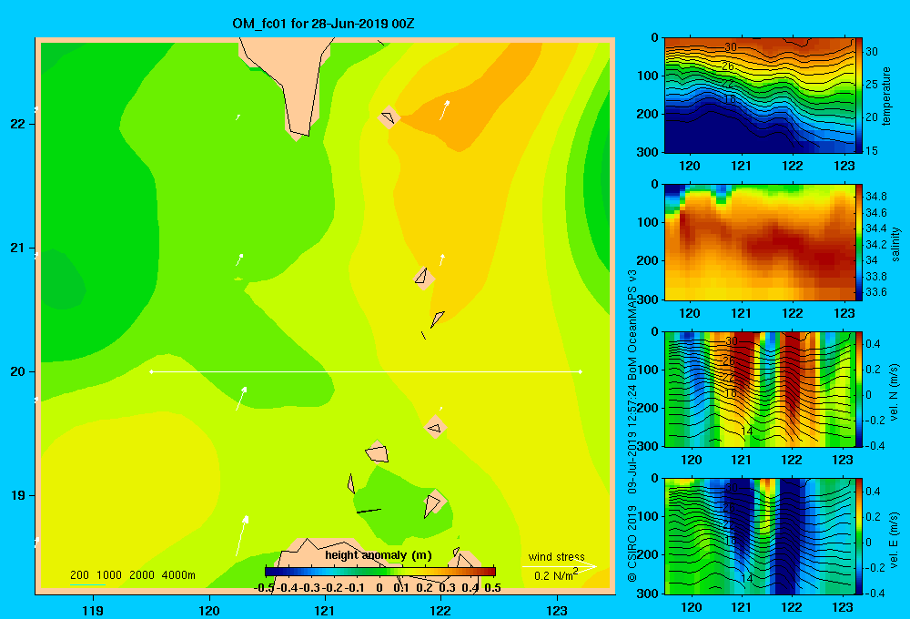Click the 30 contour label in temperature plot
Screen dimensions: 910x619
point(731,47)
